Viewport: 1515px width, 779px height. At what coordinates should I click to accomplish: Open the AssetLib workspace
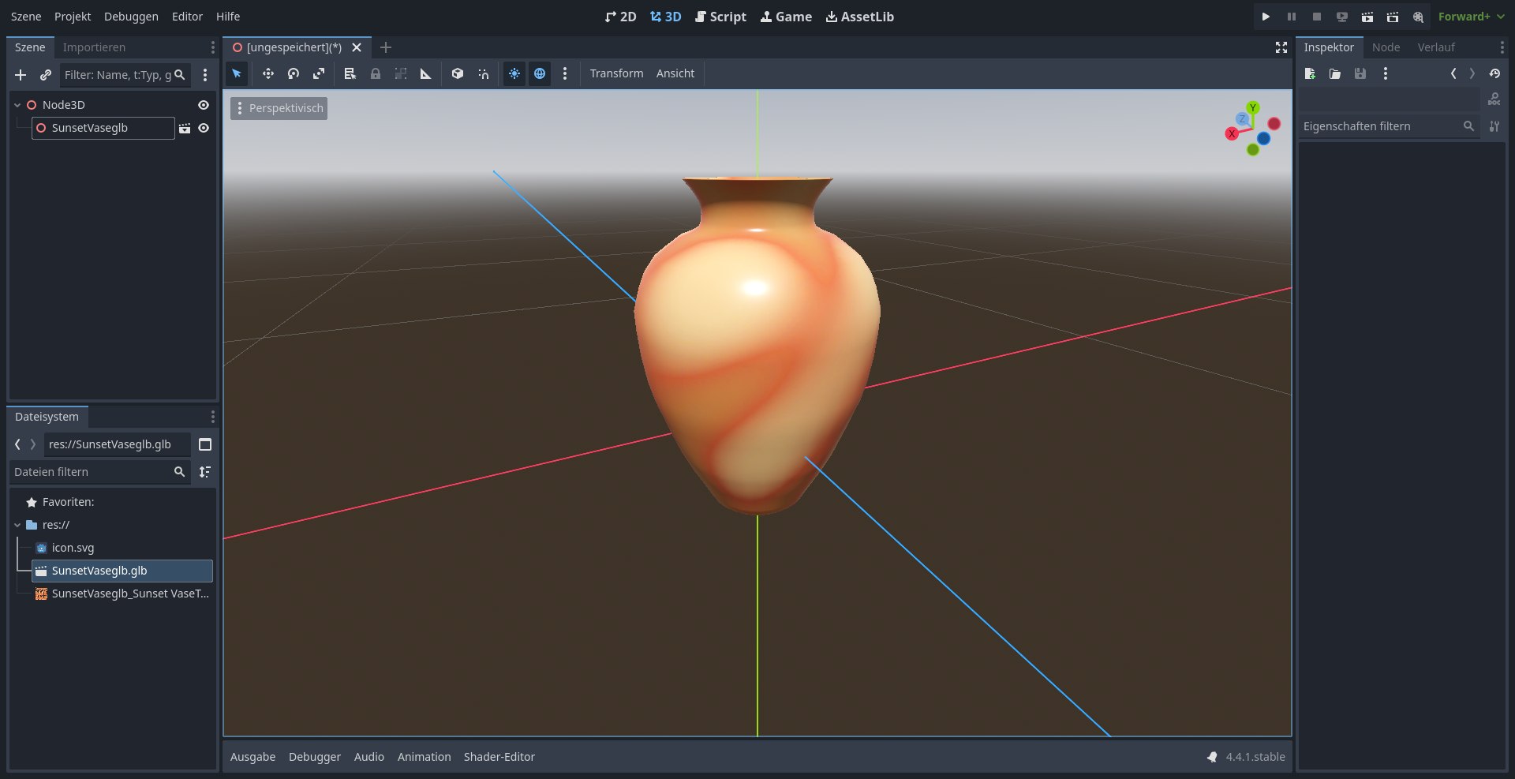pos(859,17)
